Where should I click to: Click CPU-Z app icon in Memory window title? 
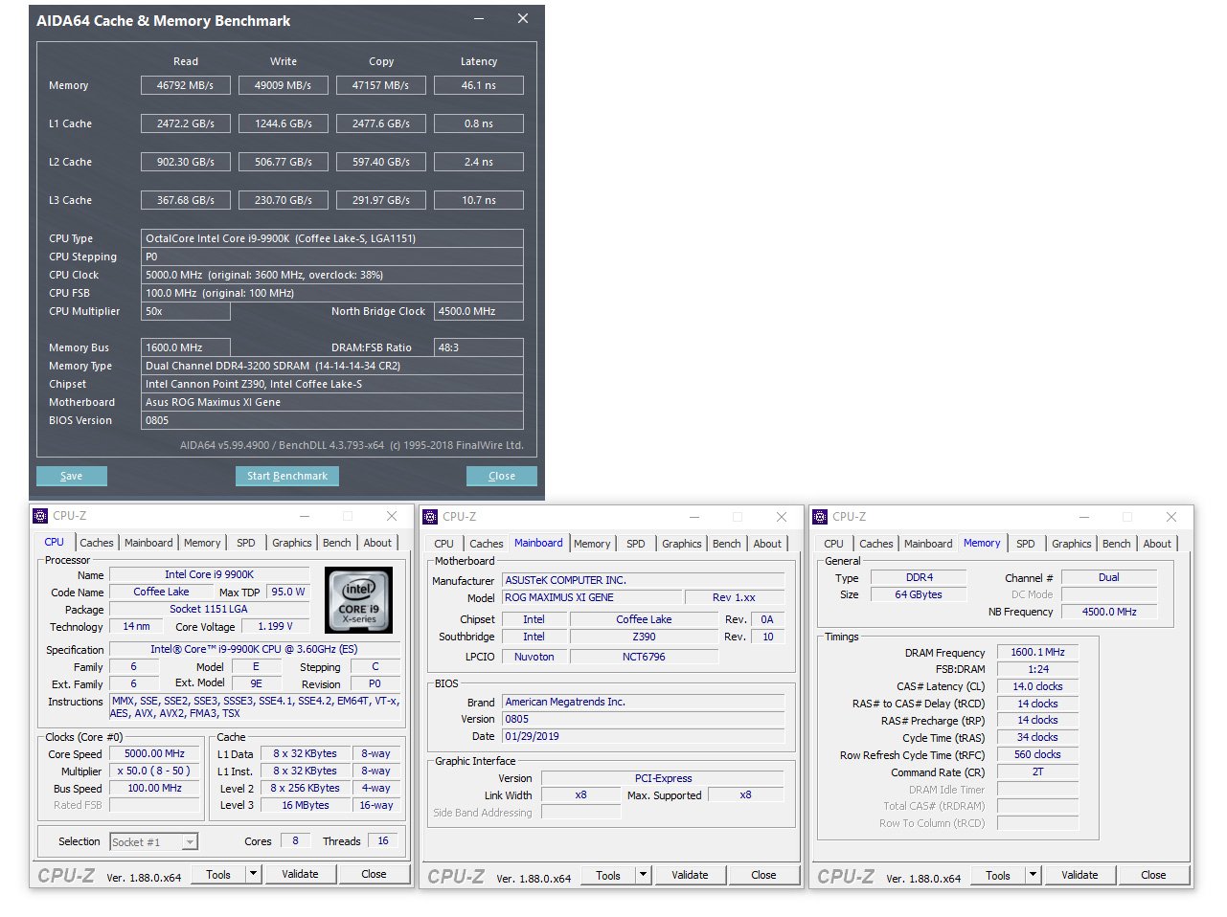coord(820,517)
